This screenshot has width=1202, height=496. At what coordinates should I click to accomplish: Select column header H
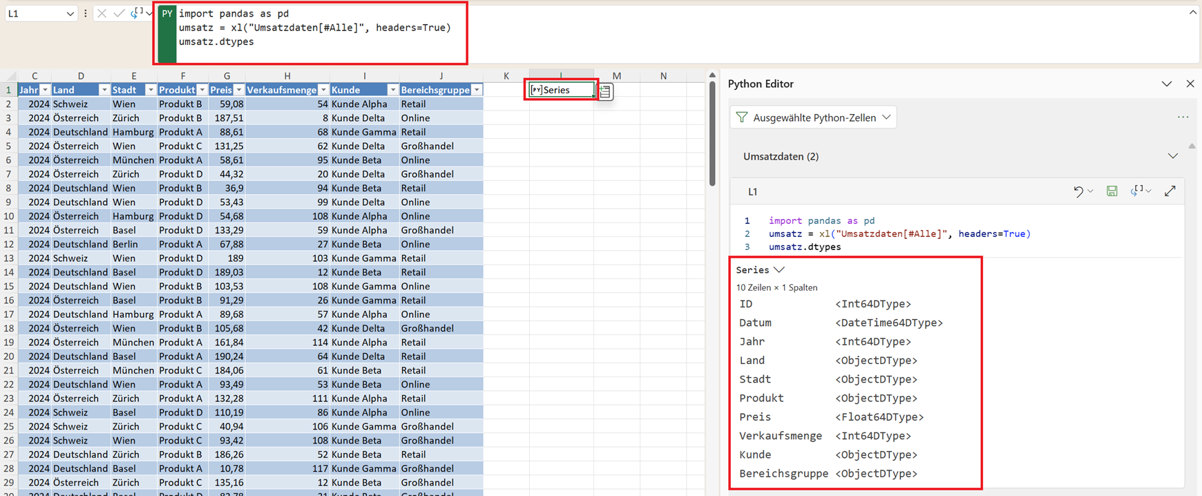tap(287, 76)
